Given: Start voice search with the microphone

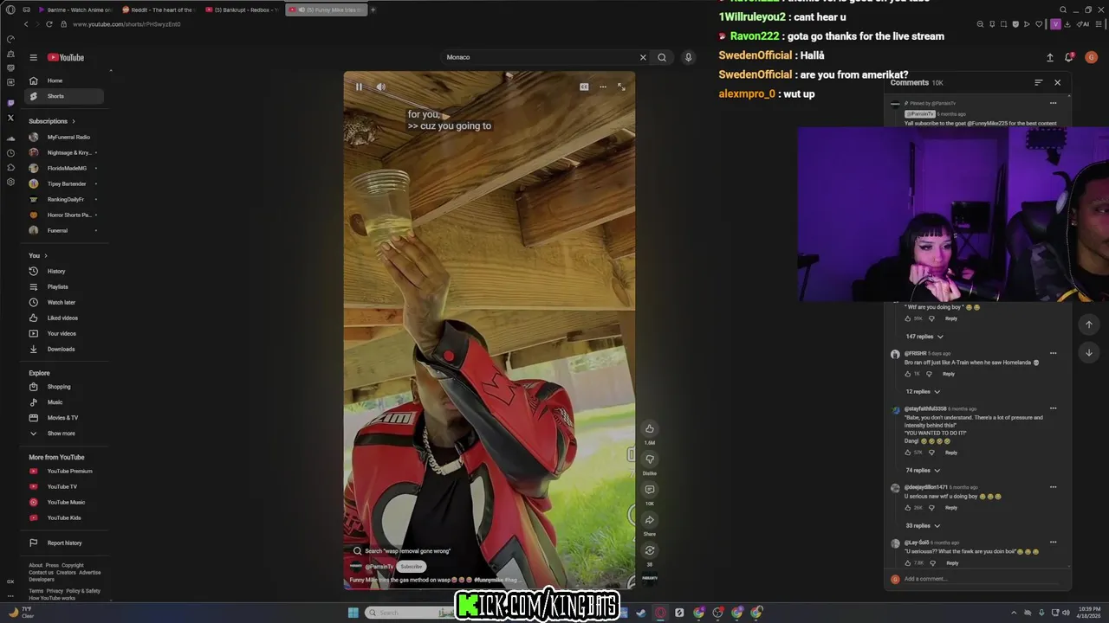Looking at the screenshot, I should click(688, 57).
